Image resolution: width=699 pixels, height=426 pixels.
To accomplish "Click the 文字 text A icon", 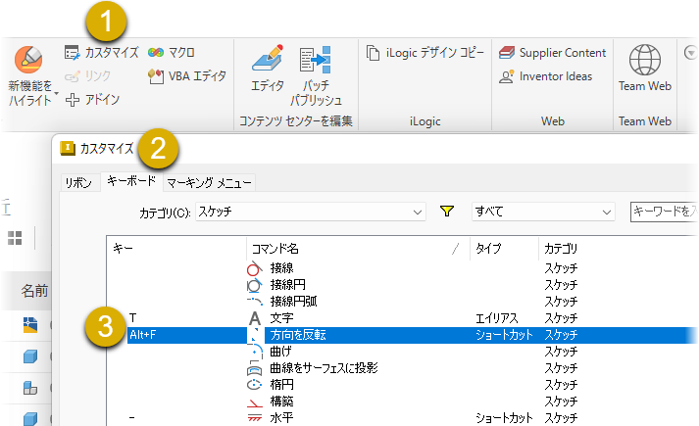I will pos(255,318).
